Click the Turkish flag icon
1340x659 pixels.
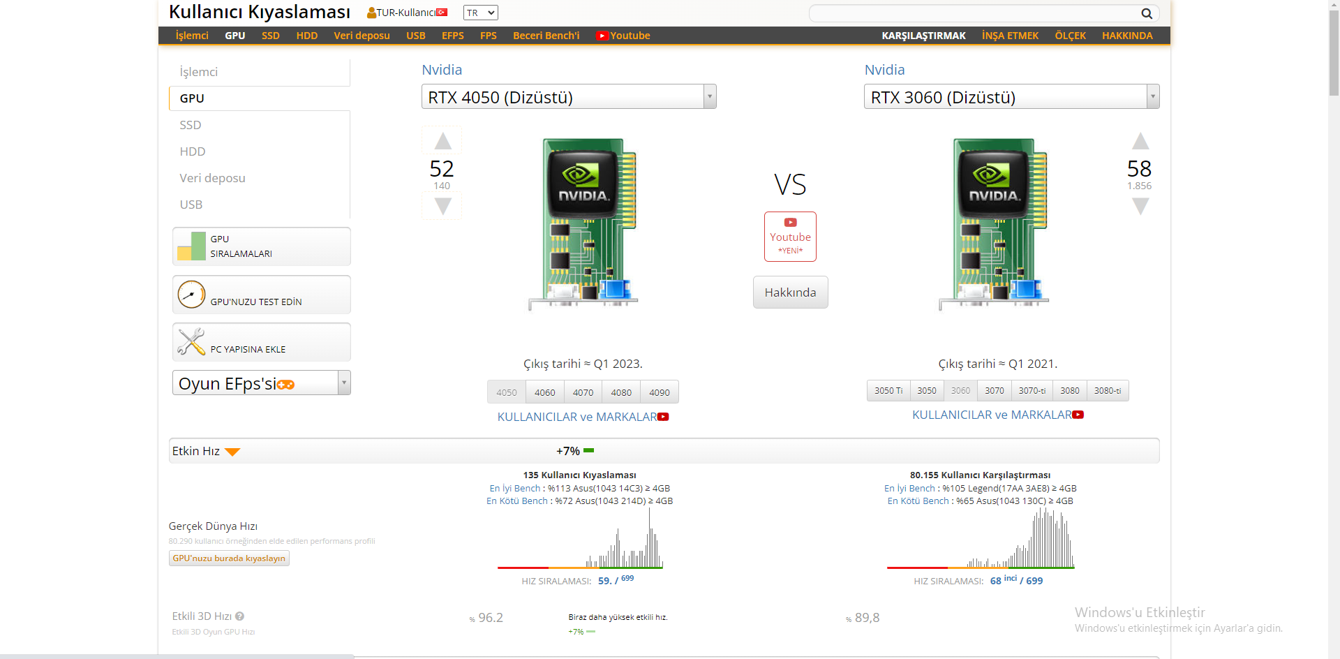click(442, 13)
